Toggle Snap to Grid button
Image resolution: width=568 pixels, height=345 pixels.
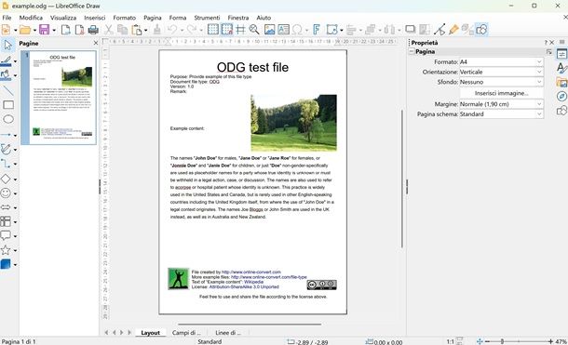point(227,30)
